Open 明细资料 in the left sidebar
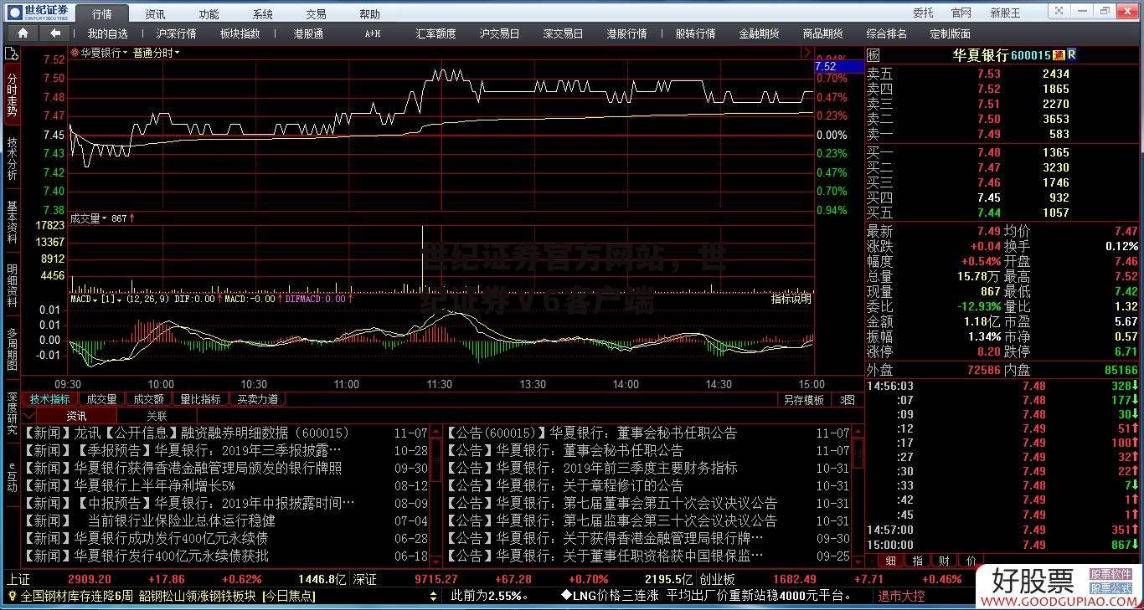 12,285
